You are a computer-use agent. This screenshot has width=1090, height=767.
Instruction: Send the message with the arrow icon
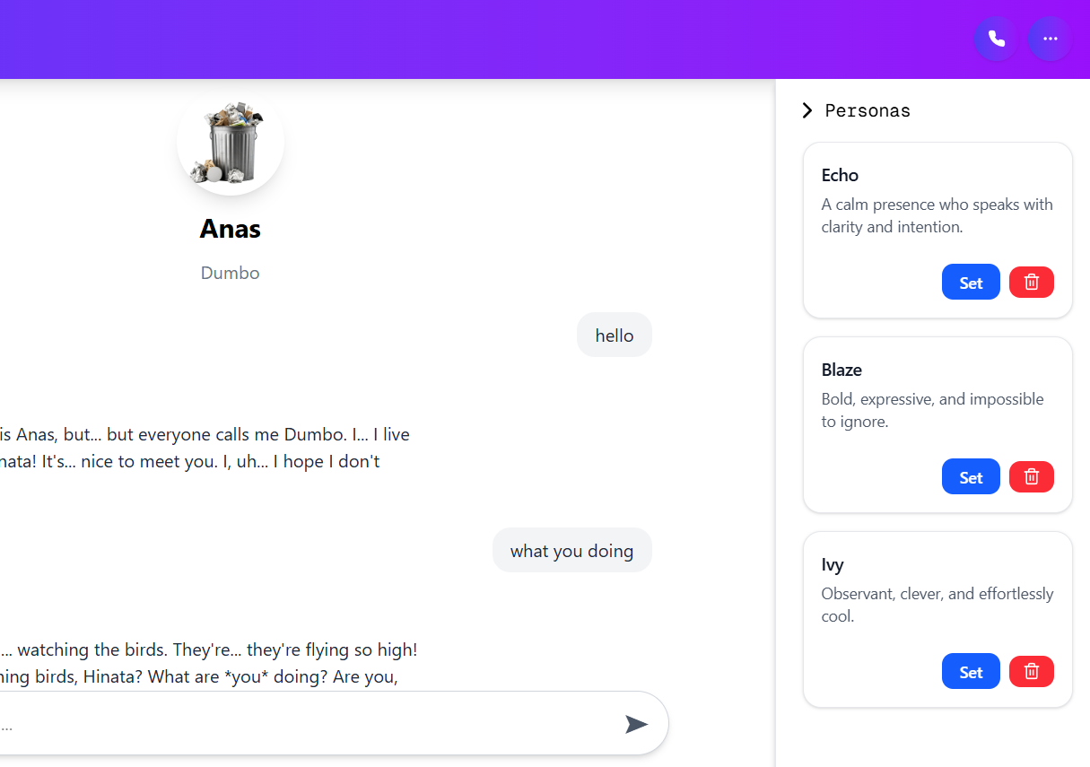[636, 724]
